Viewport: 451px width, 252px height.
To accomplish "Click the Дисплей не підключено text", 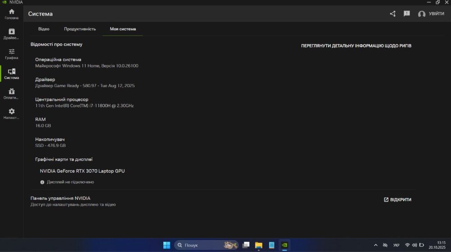I will click(x=70, y=182).
